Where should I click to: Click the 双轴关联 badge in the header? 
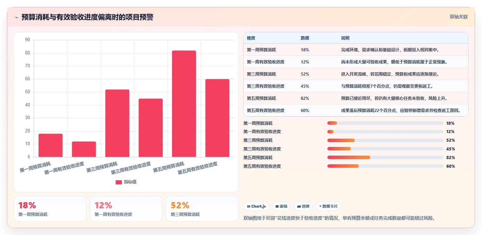[459, 17]
